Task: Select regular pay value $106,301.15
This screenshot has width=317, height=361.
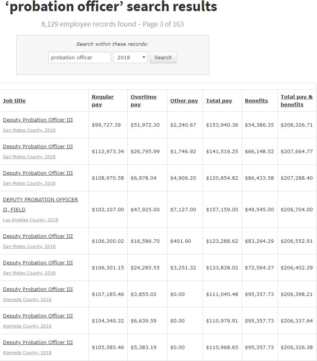Action: tap(108, 268)
